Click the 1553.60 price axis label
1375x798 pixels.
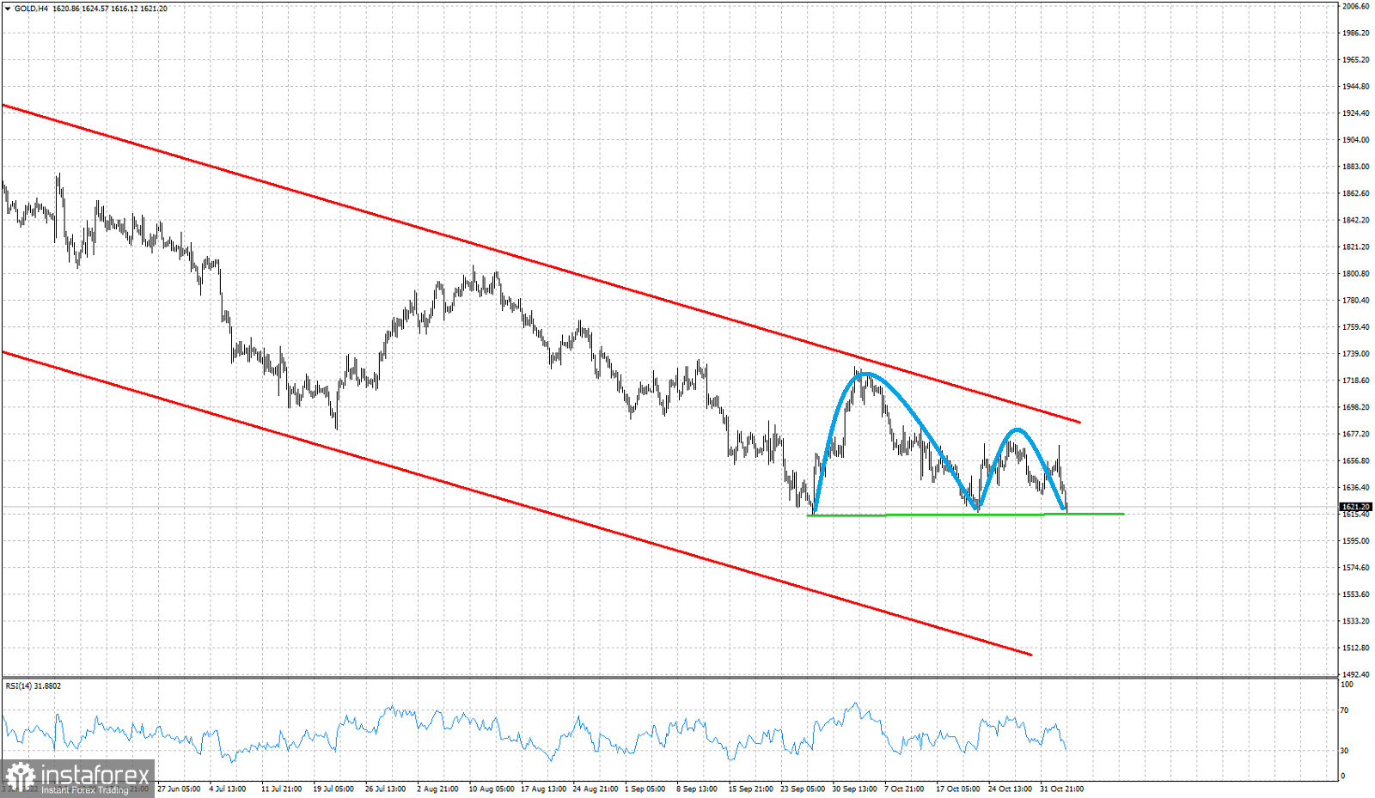click(1356, 594)
